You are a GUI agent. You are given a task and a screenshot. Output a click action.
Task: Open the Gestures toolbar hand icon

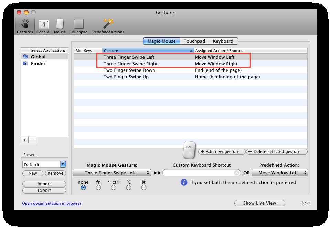pyautogui.click(x=25, y=24)
